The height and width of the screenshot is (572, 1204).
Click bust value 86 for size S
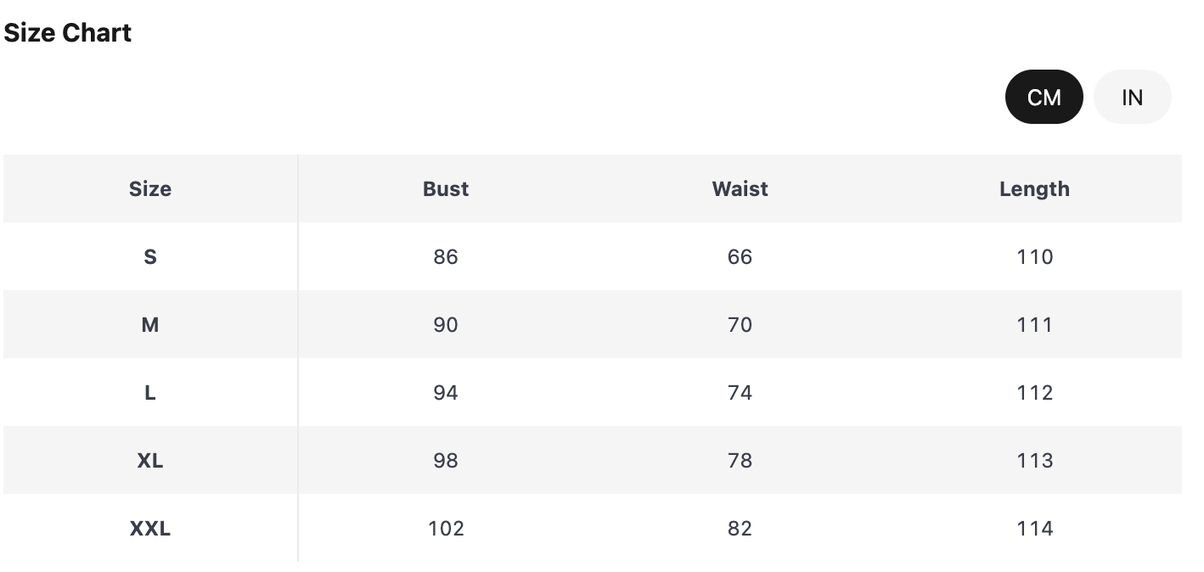click(446, 256)
